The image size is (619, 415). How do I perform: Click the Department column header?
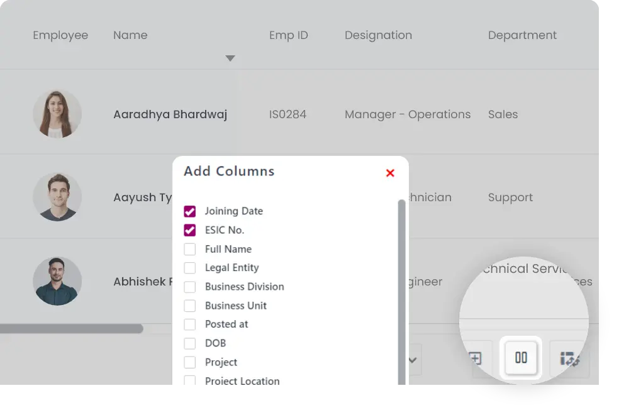522,35
